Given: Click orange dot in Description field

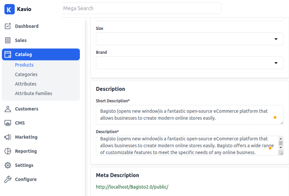Looking at the screenshot, I should (270, 148).
